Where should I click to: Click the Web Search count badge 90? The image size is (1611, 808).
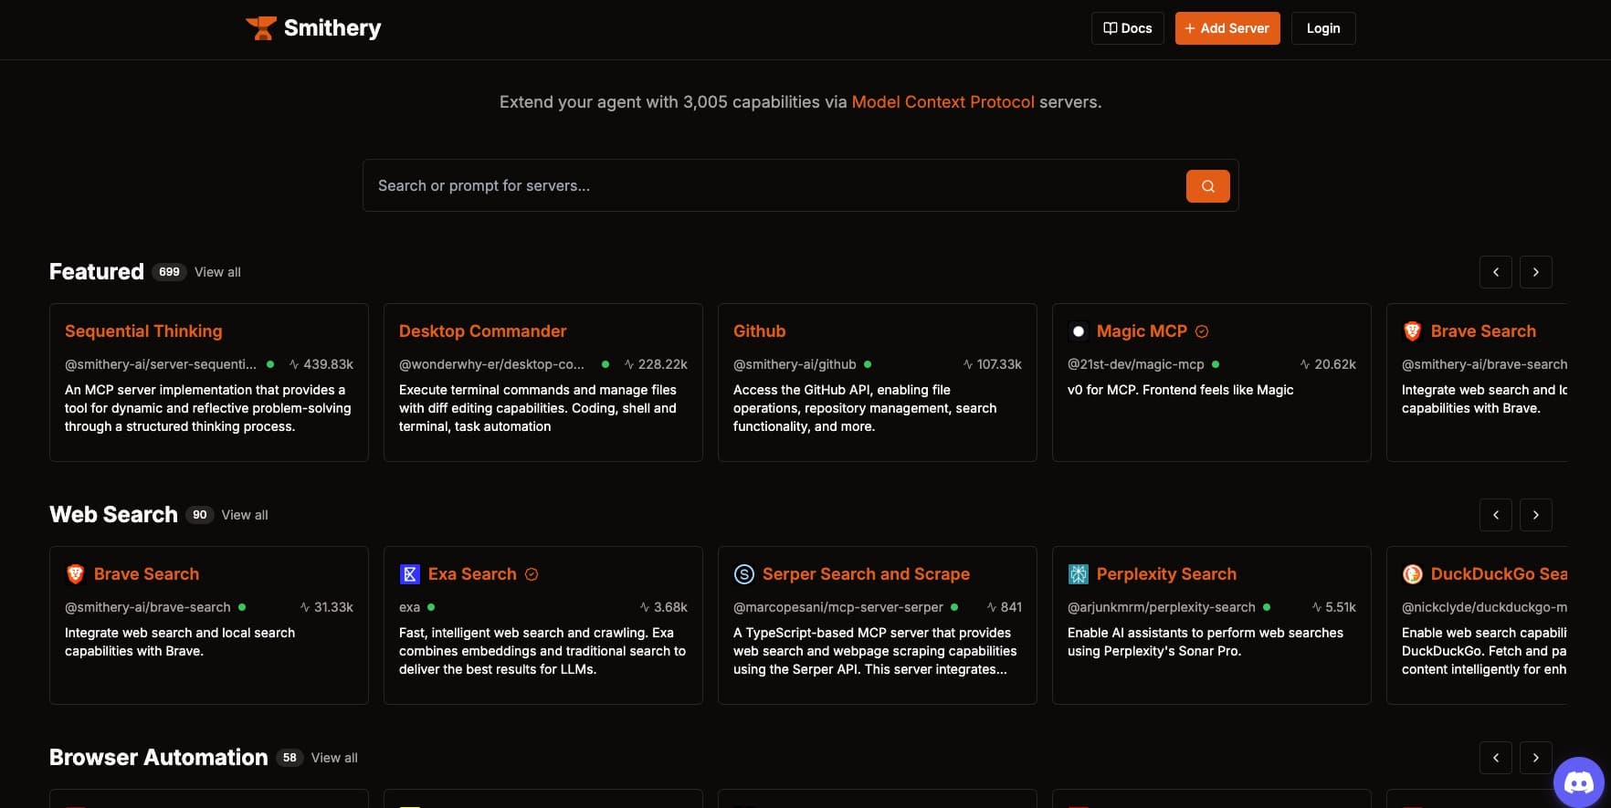click(x=200, y=515)
